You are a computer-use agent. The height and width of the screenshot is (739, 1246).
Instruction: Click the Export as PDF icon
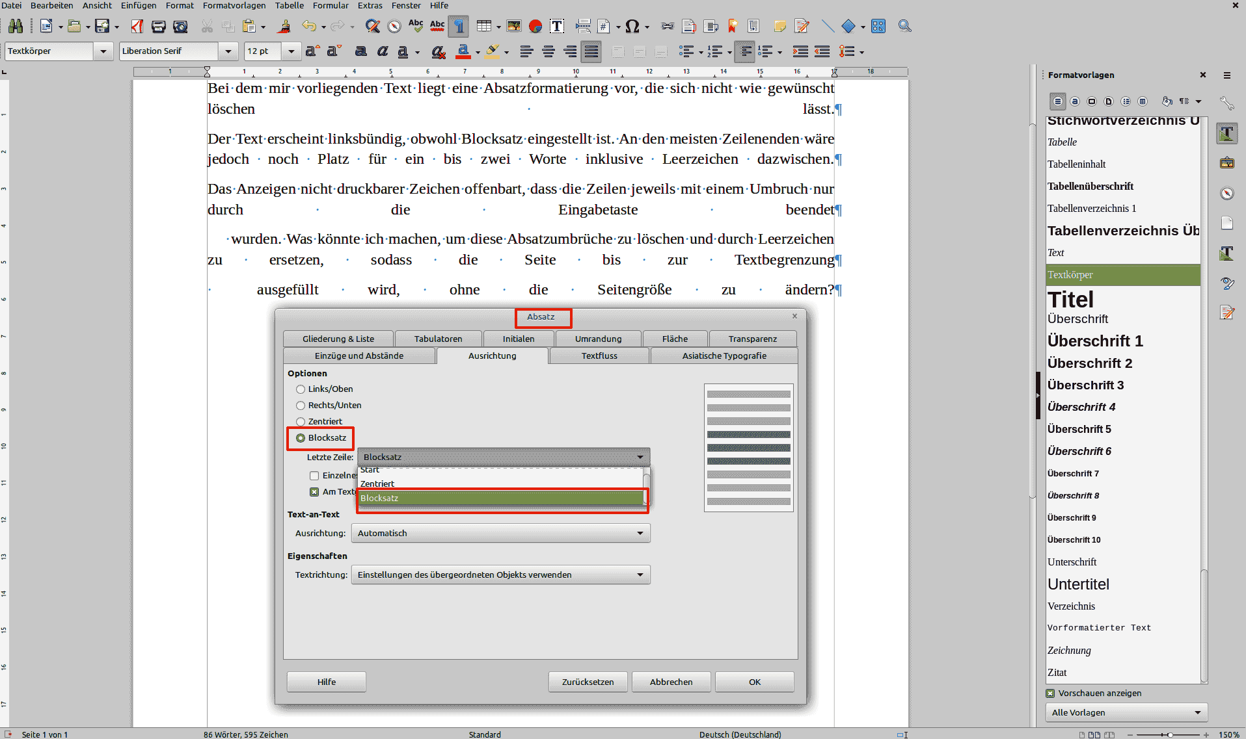point(137,27)
